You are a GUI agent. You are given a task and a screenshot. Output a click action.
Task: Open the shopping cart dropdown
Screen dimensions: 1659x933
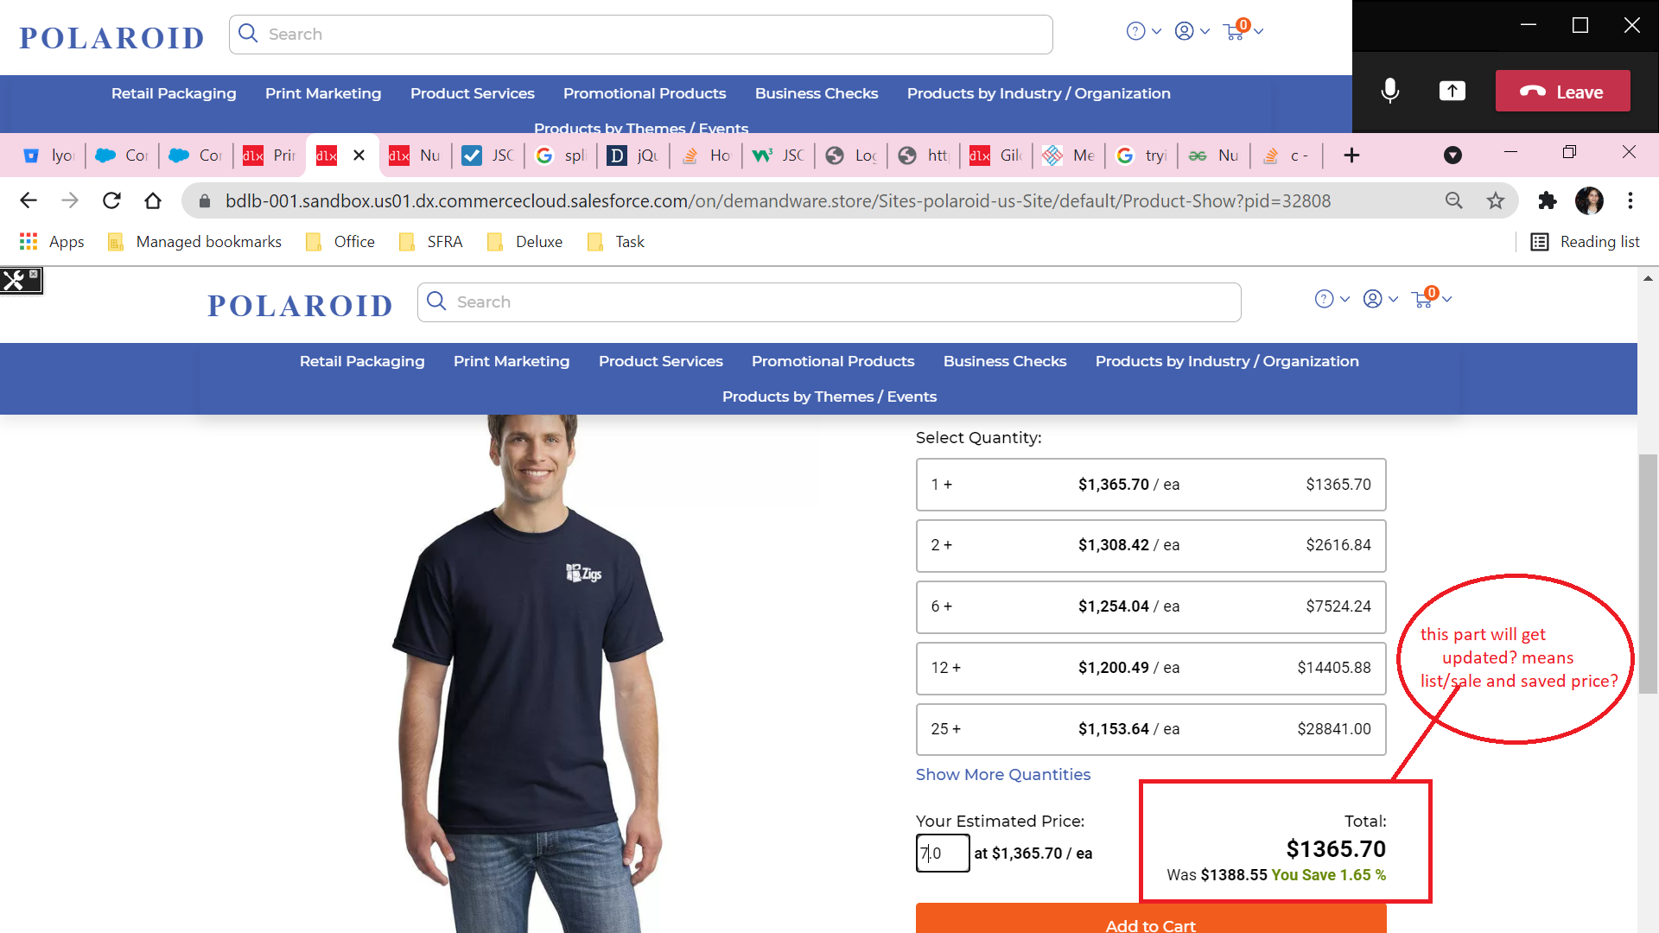click(x=1430, y=299)
